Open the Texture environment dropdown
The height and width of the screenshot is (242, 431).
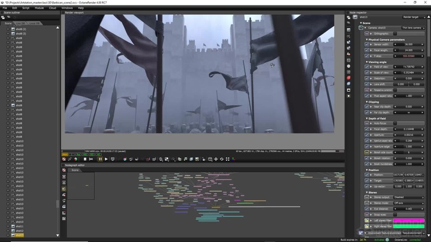pos(413,233)
